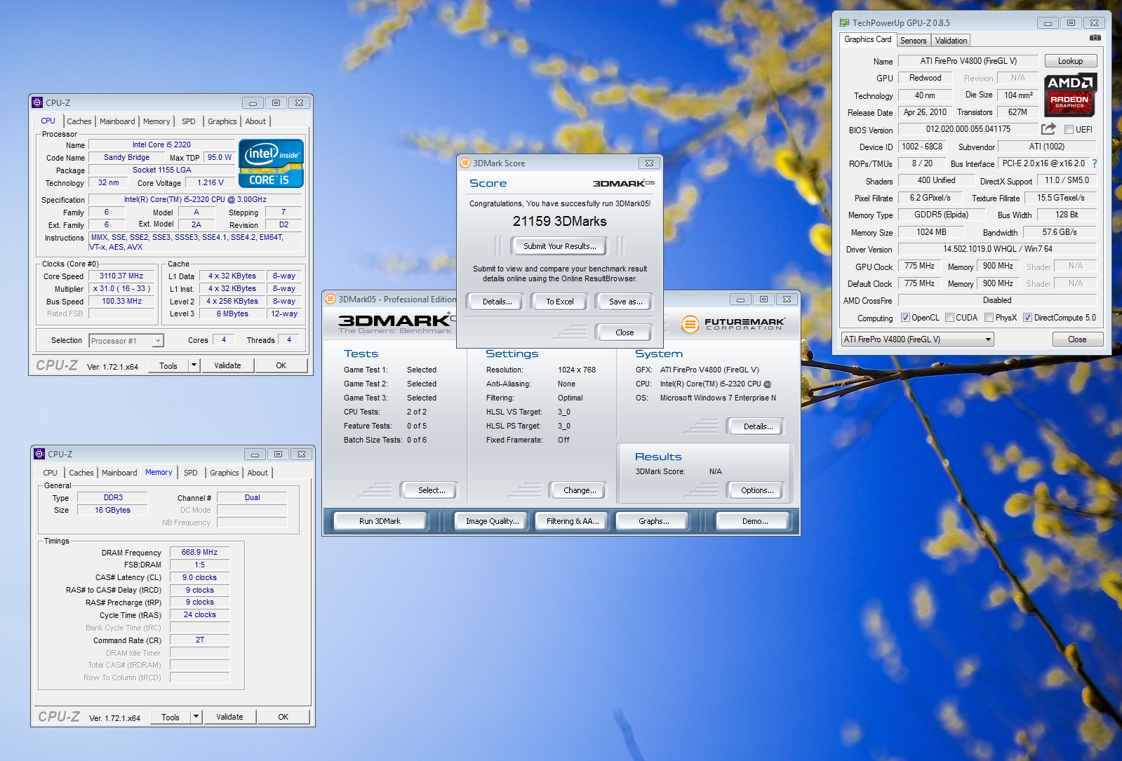Open the About tab in bottom CPU-Z
Screen dimensions: 1122x761
258,473
